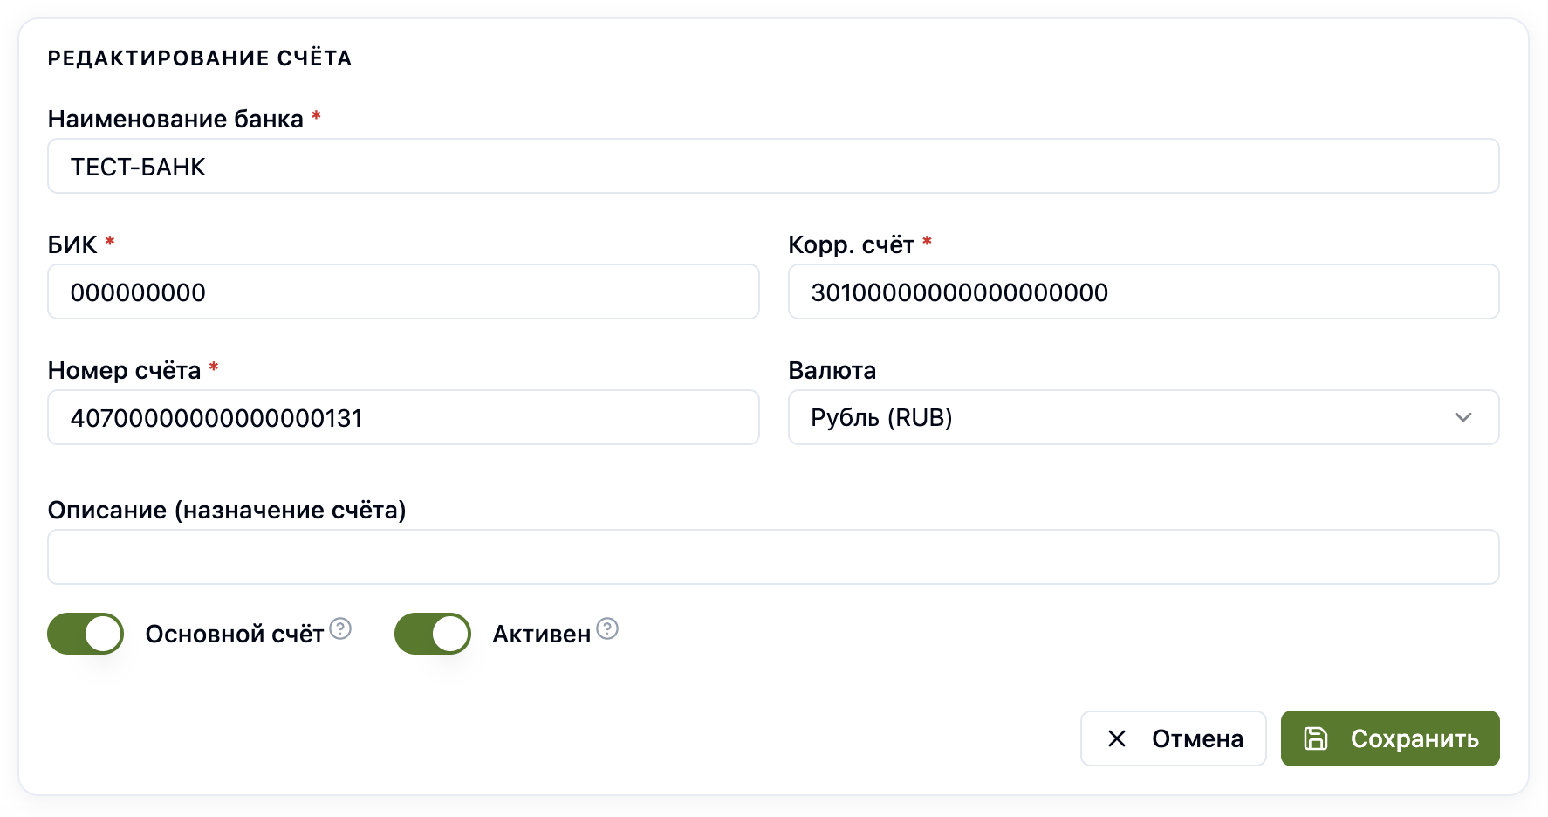The width and height of the screenshot is (1548, 817).
Task: Click the Наименование банка field label
Action: coord(175,119)
